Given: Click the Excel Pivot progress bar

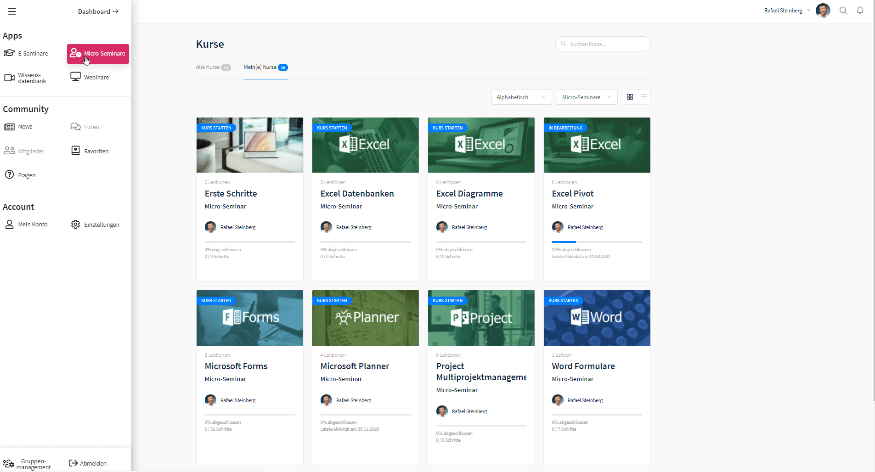Looking at the screenshot, I should coord(597,242).
